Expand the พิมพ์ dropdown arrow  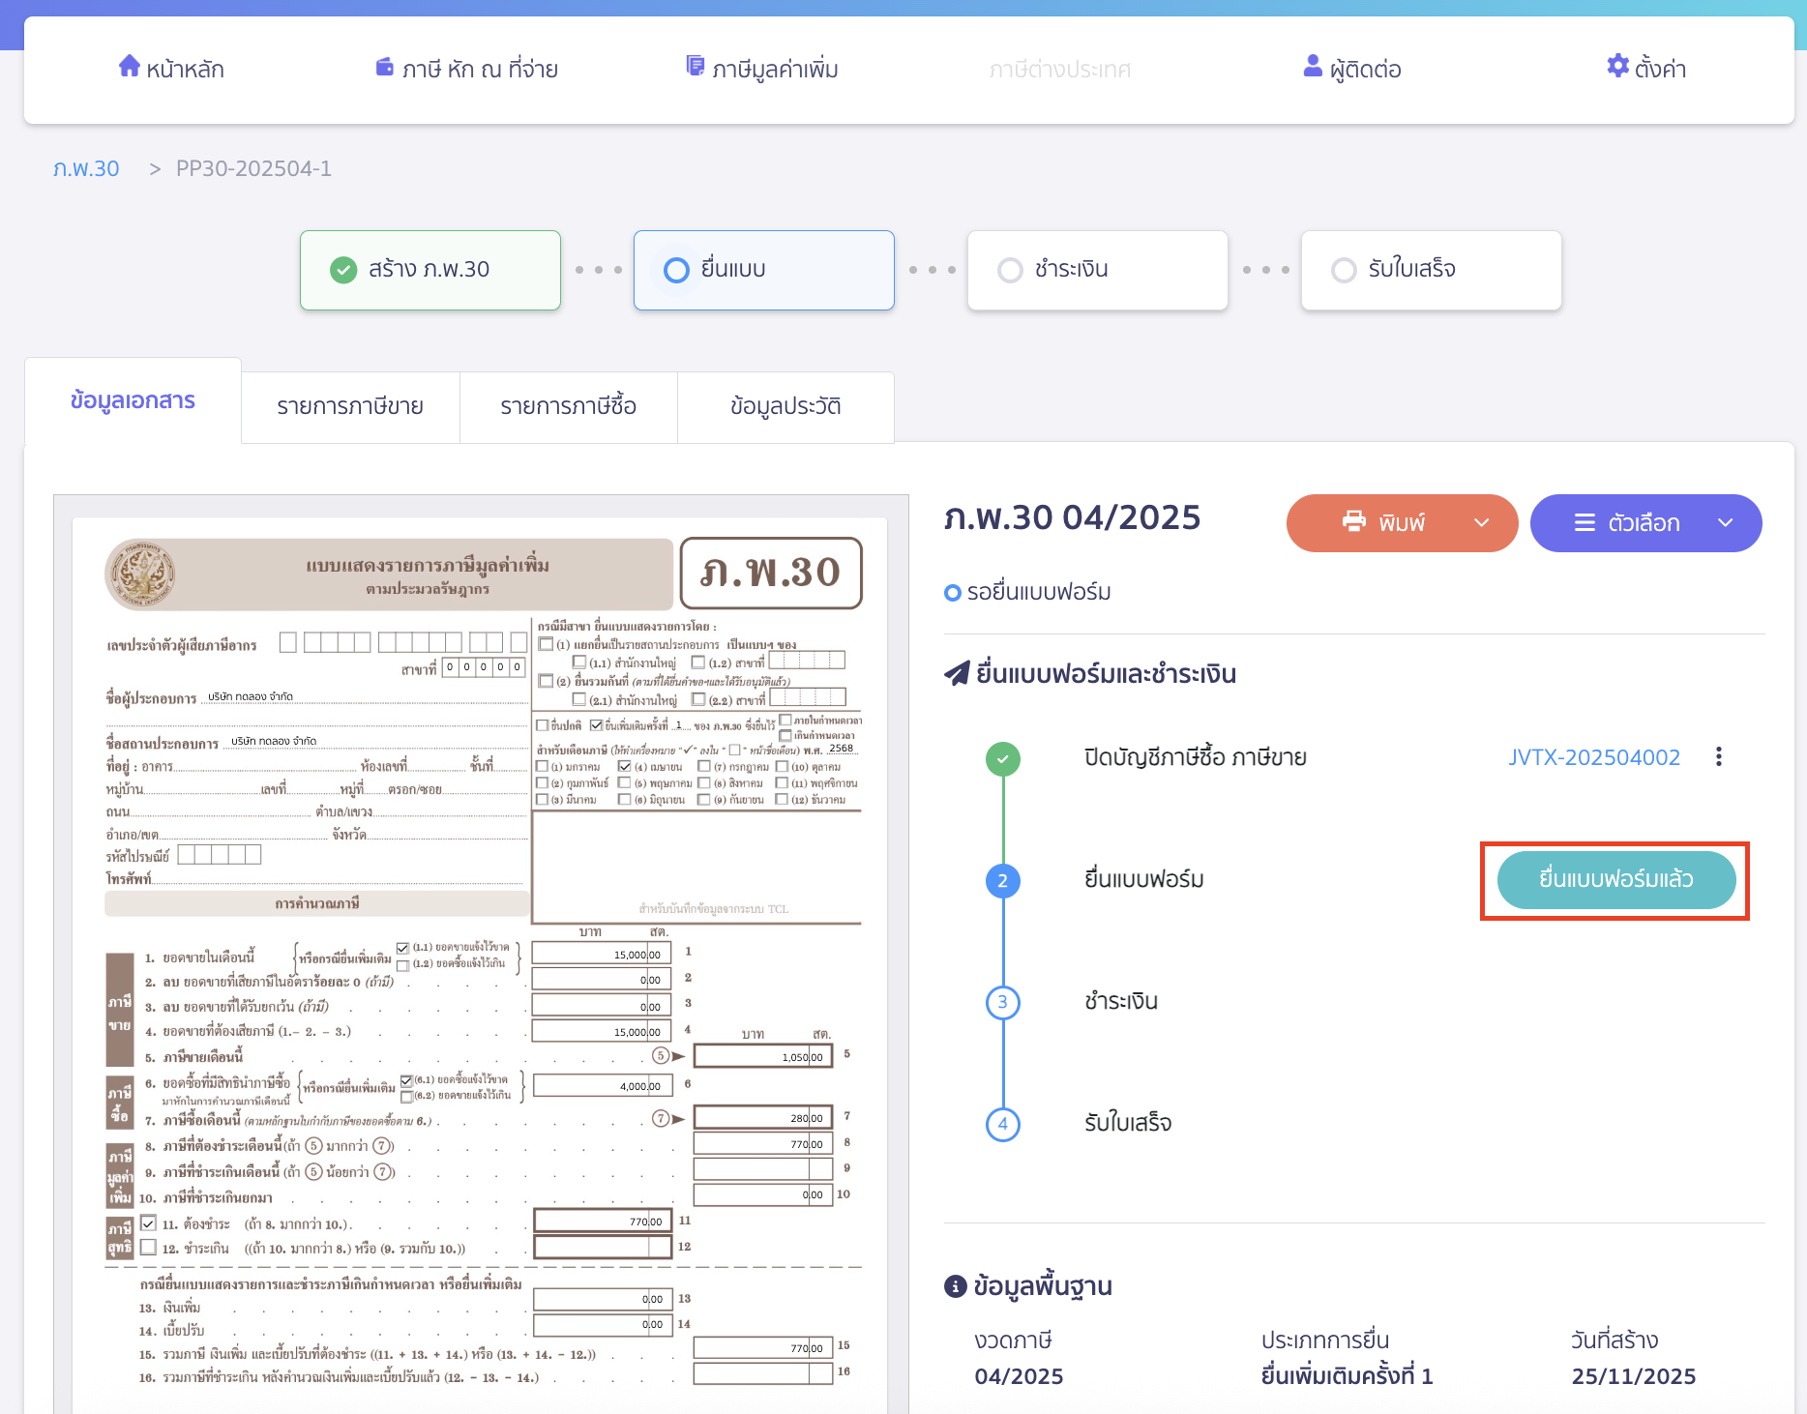point(1481,523)
